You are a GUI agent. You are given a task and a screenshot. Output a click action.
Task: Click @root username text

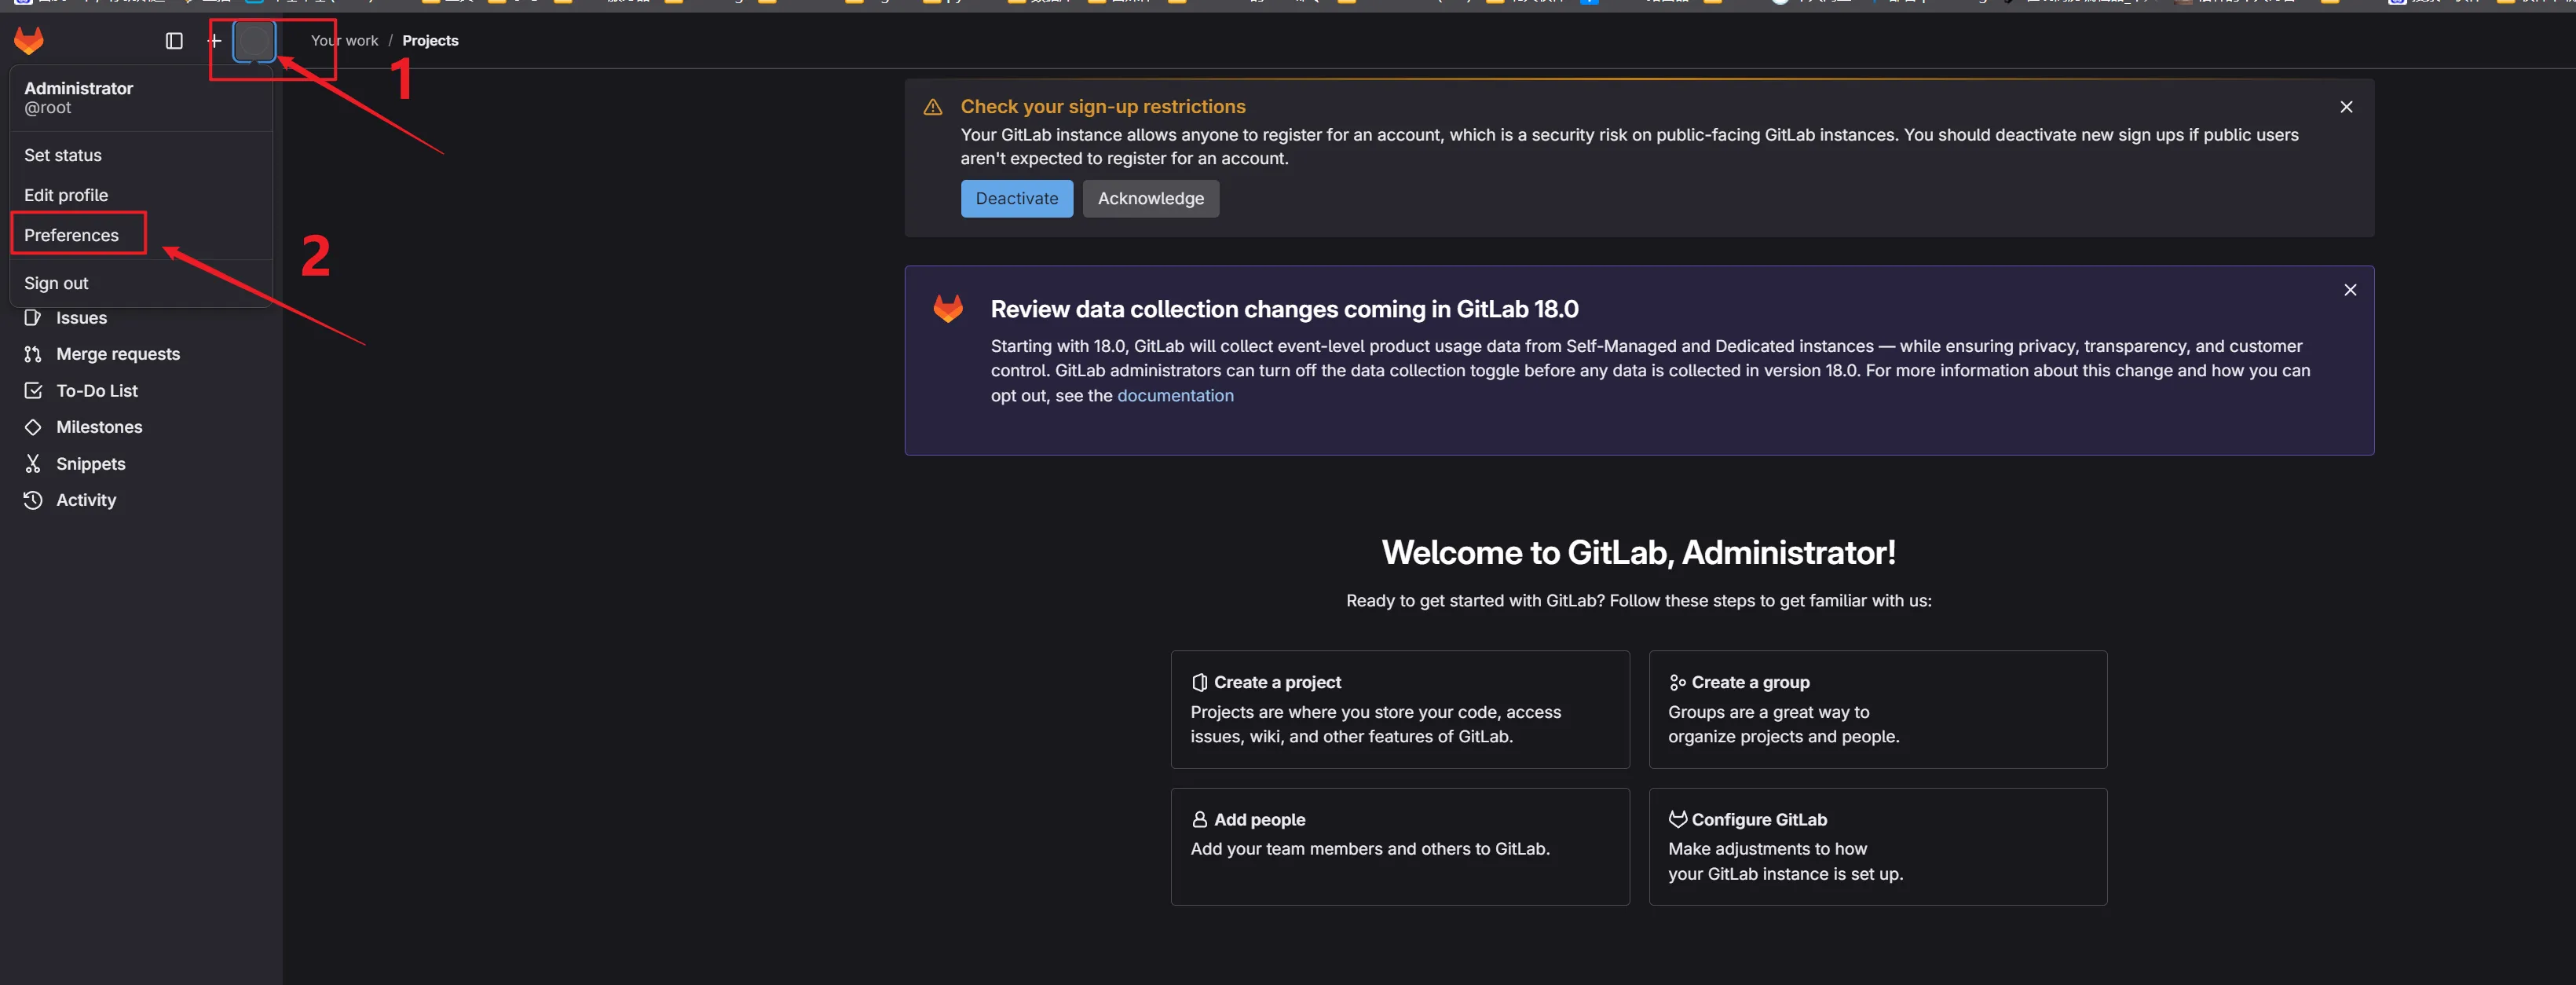[x=47, y=107]
